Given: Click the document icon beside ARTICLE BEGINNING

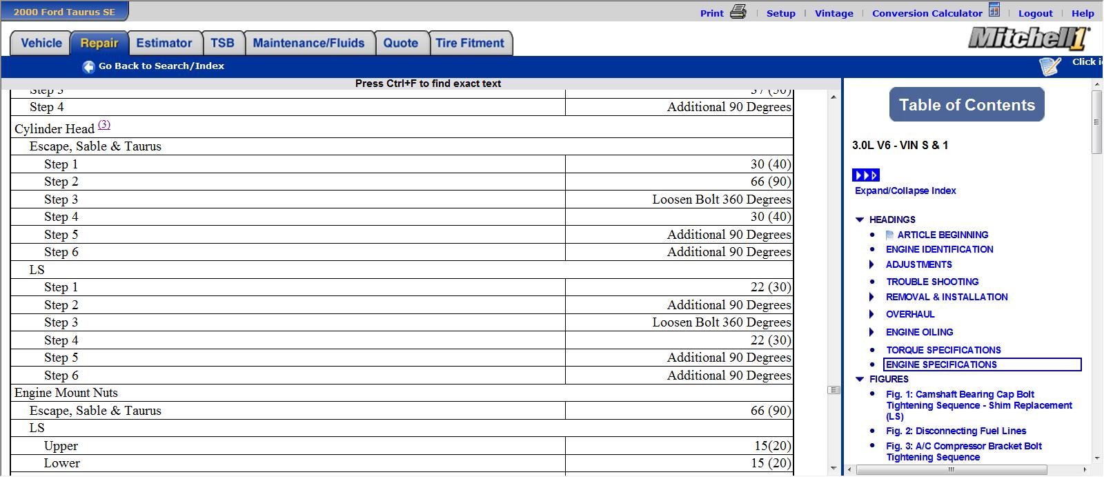Looking at the screenshot, I should (890, 235).
